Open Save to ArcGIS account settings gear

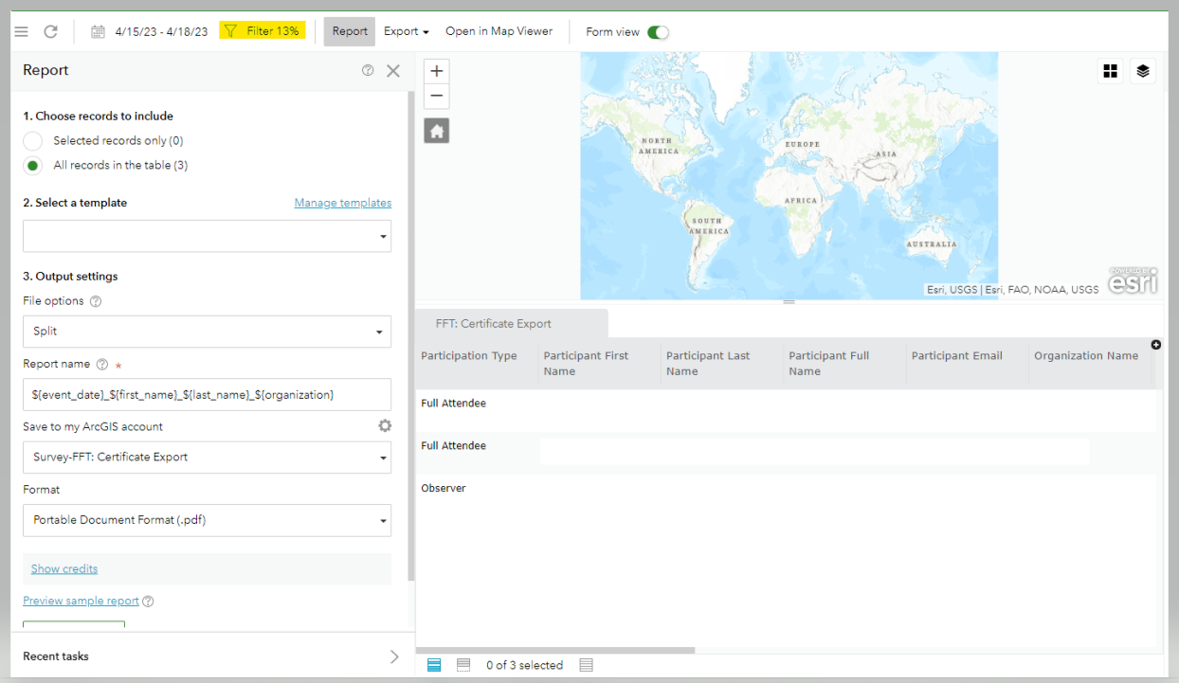[385, 426]
